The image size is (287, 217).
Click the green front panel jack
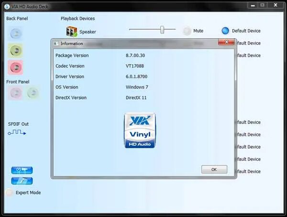[33, 93]
